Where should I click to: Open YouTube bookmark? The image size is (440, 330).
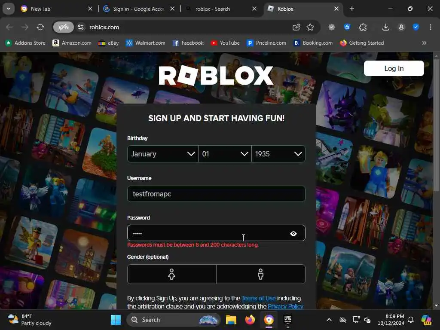pos(225,43)
